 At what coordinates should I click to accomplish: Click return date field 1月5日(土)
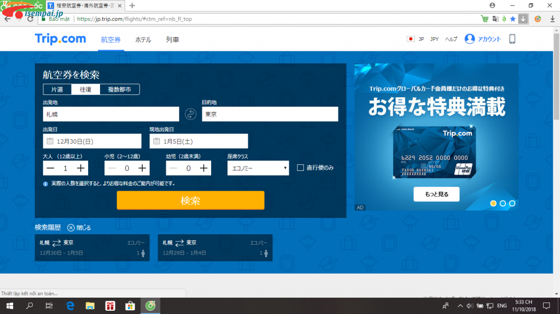tap(199, 141)
